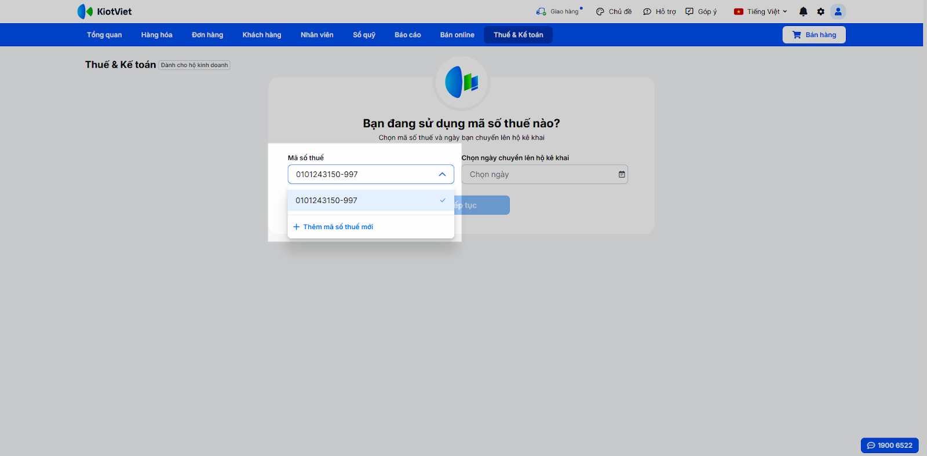This screenshot has width=927, height=456.
Task: Open the settings gear
Action: click(x=820, y=12)
